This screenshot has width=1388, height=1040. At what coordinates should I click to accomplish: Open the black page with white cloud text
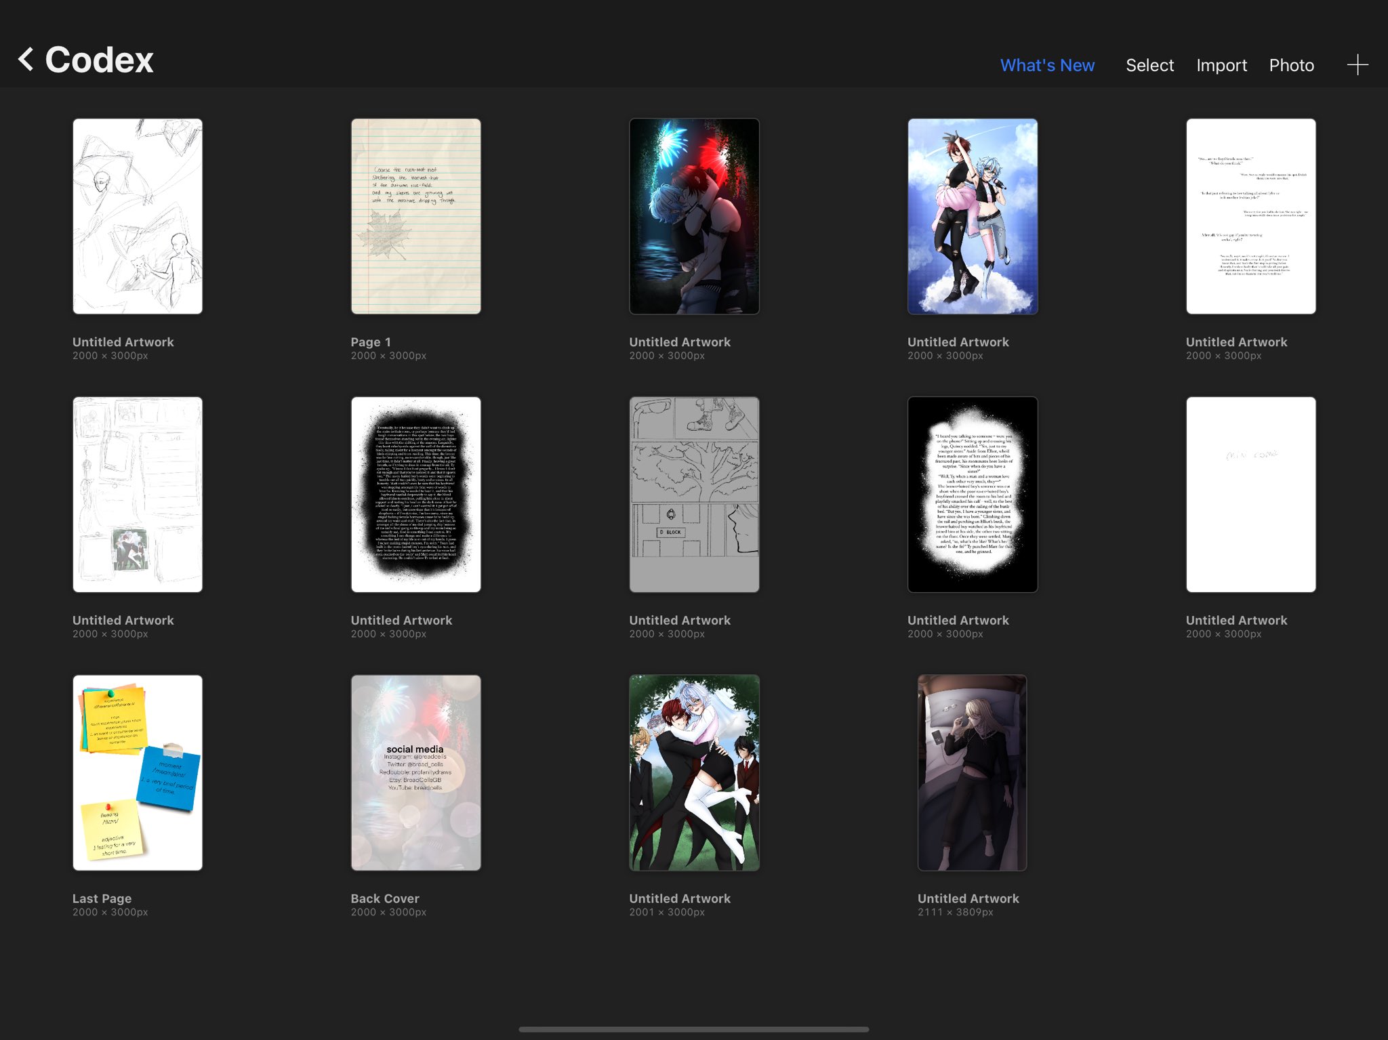point(972,495)
